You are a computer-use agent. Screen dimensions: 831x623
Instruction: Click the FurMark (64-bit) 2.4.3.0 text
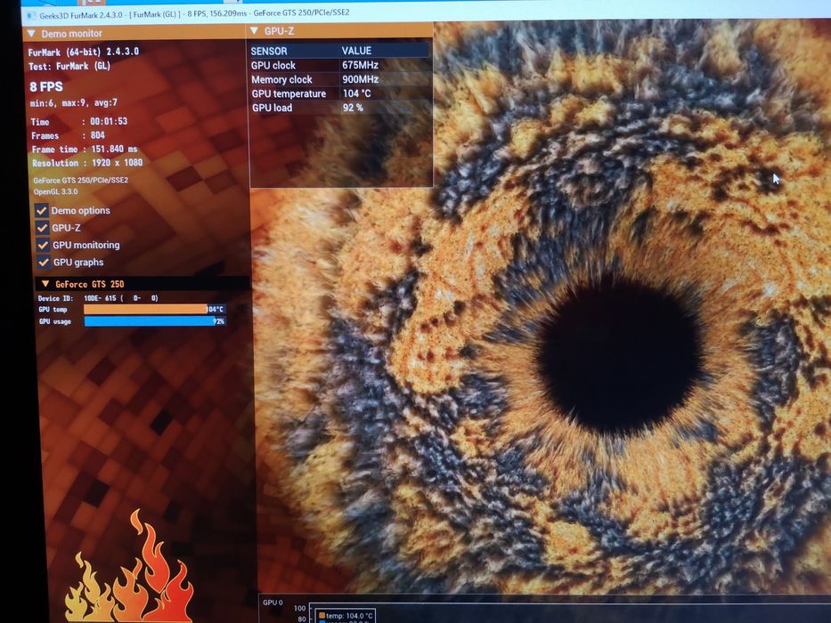pos(83,52)
